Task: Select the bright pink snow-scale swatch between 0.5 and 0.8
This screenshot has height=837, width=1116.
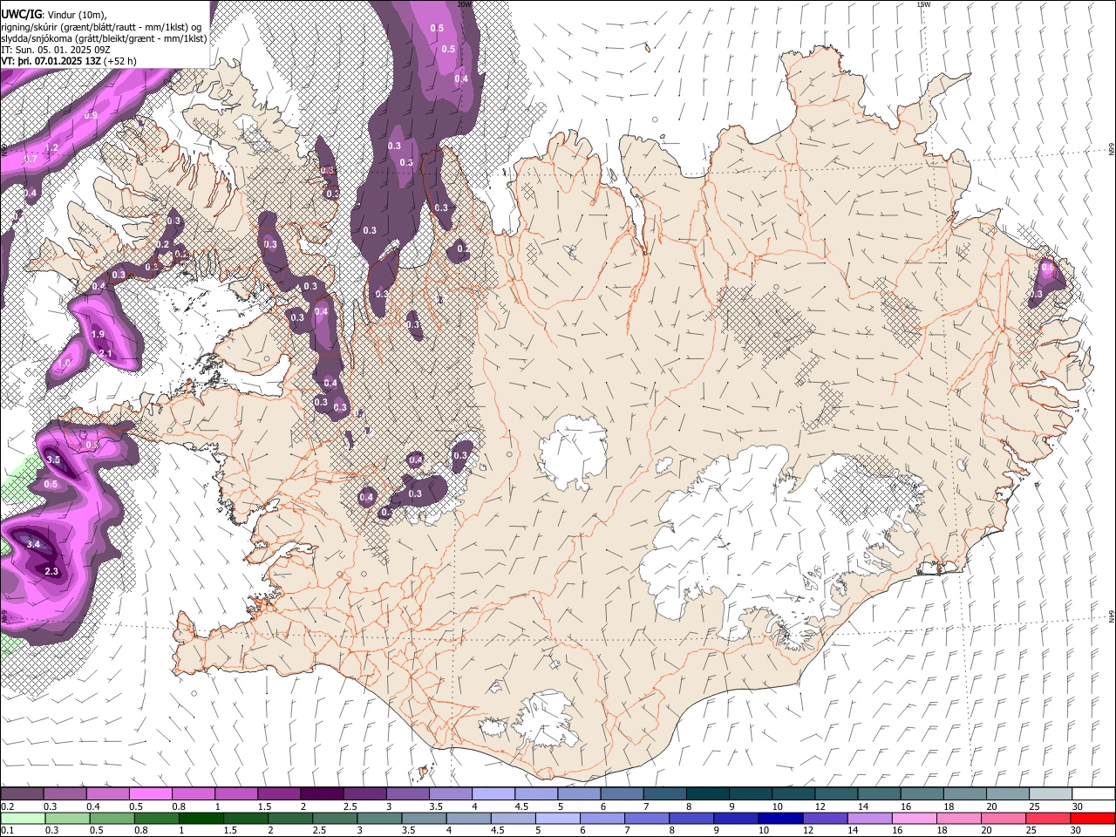Action: [x=150, y=793]
